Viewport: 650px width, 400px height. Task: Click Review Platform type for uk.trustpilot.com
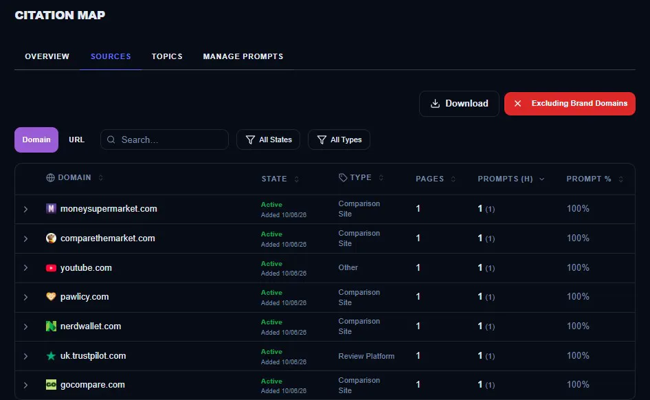click(x=366, y=356)
